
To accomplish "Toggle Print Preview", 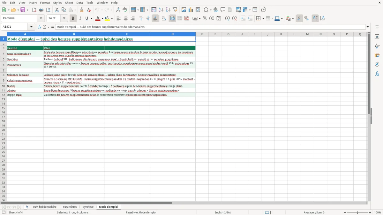I will click(x=48, y=10).
